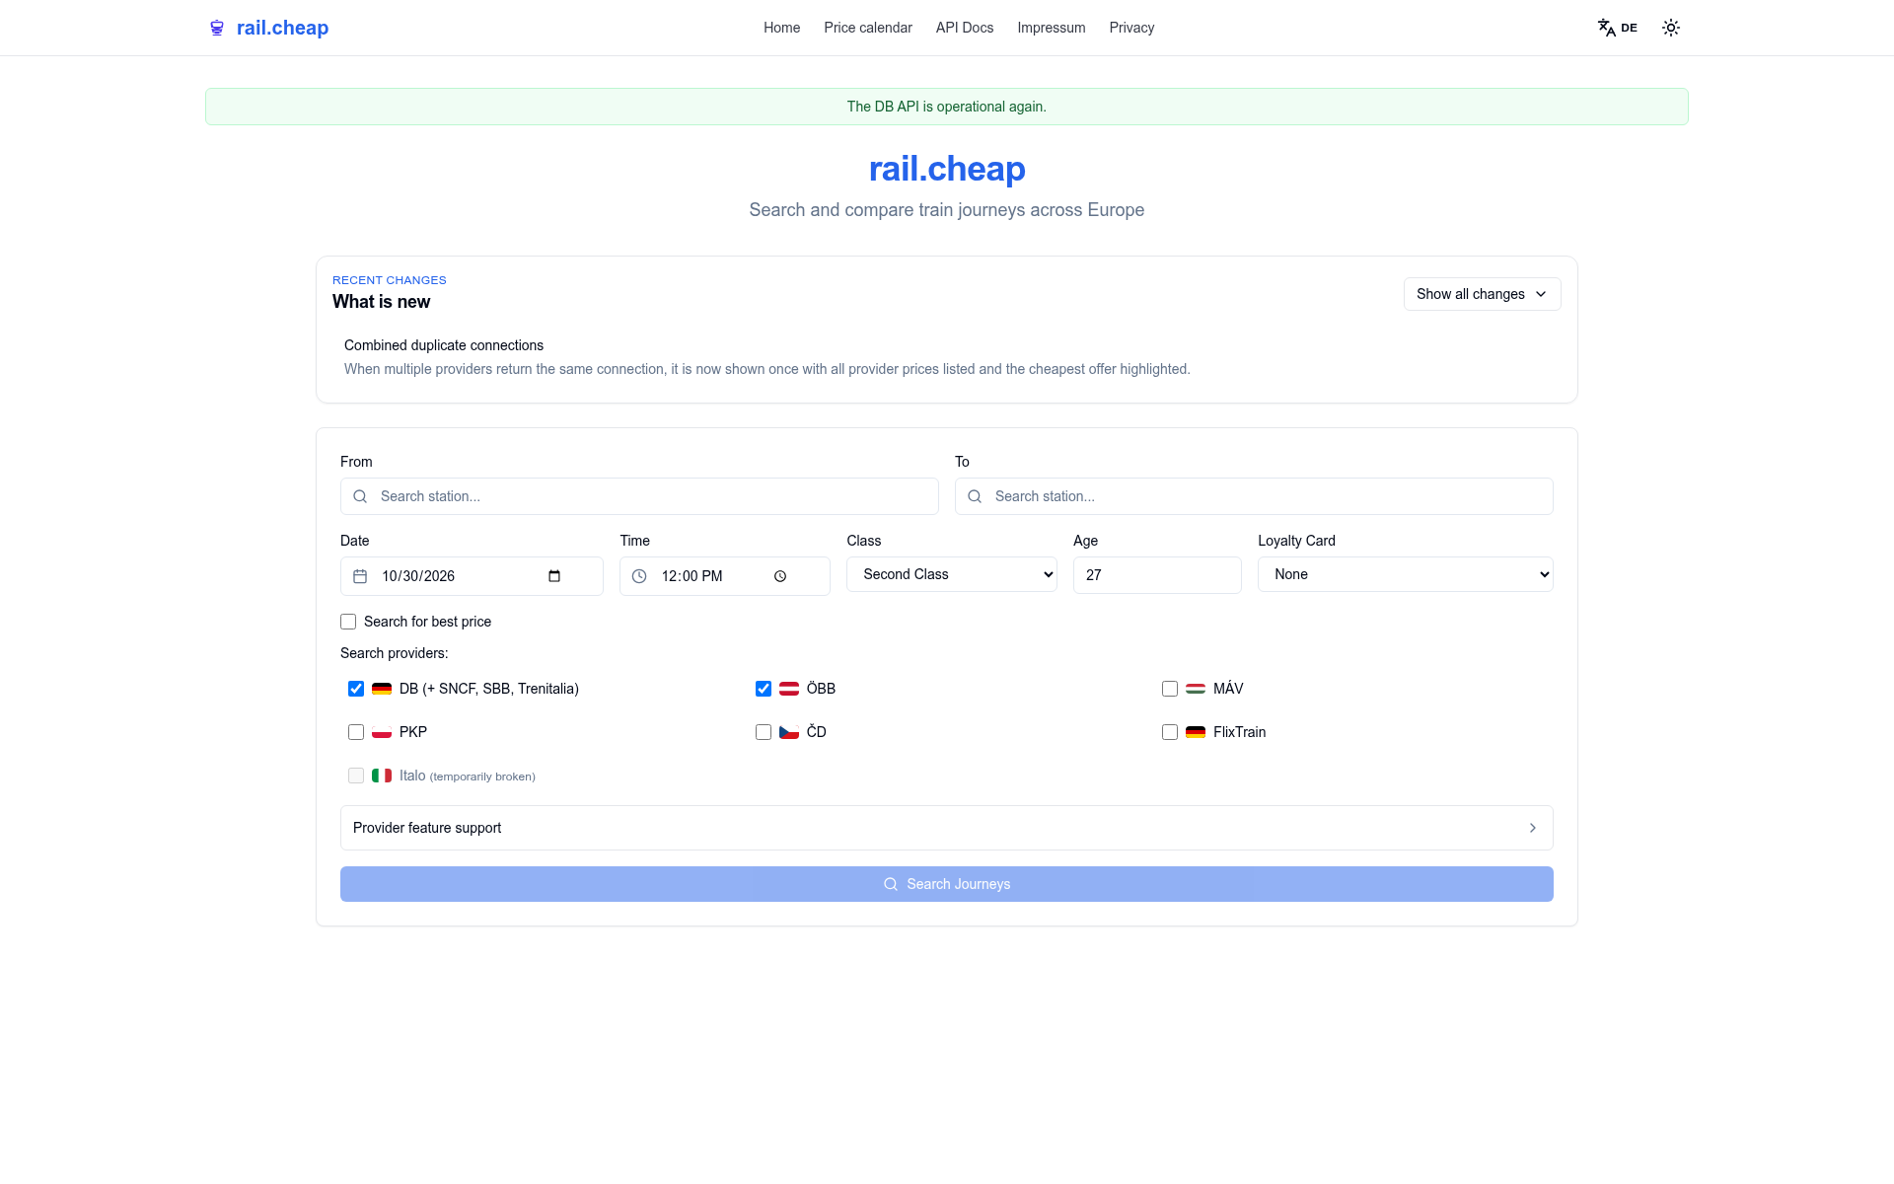Enable the PKP provider checkbox
Image resolution: width=1894 pixels, height=1184 pixels.
coord(356,732)
